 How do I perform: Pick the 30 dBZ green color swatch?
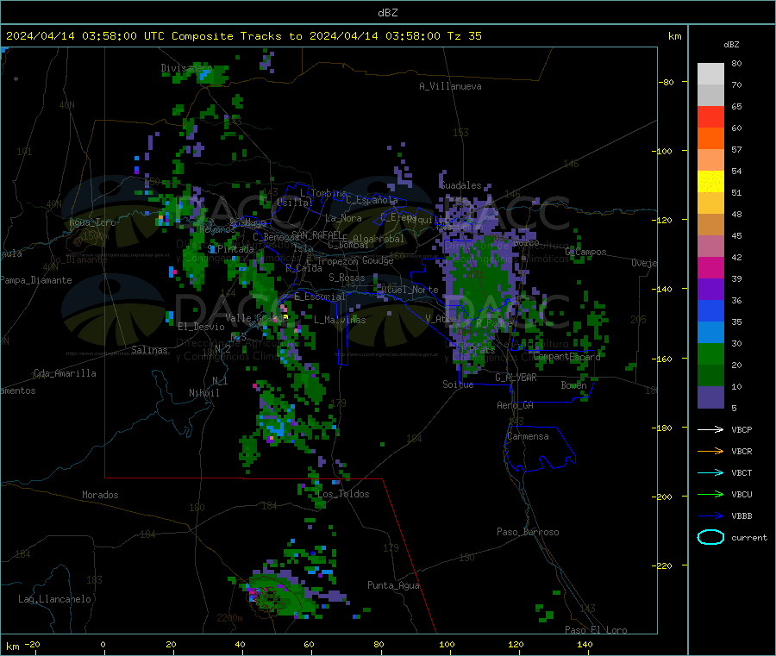[710, 353]
